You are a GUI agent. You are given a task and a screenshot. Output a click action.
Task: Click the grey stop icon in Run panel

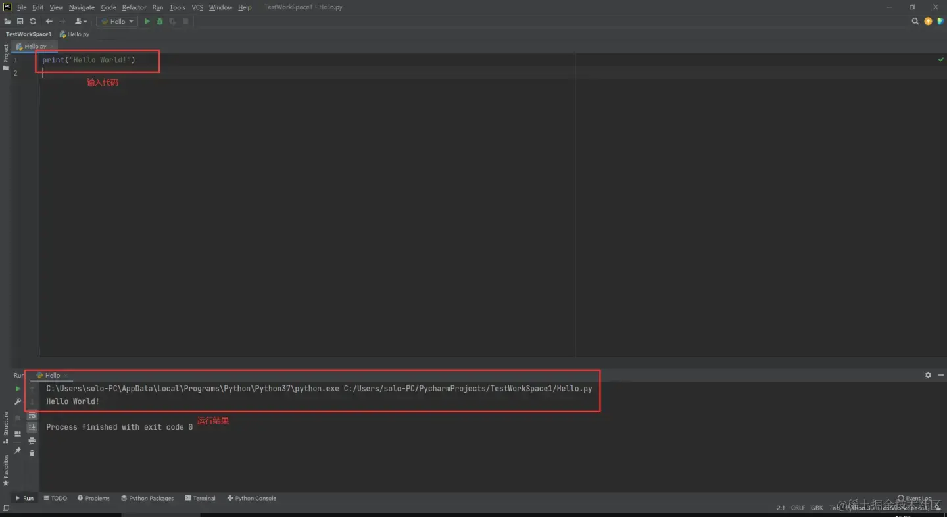point(18,418)
